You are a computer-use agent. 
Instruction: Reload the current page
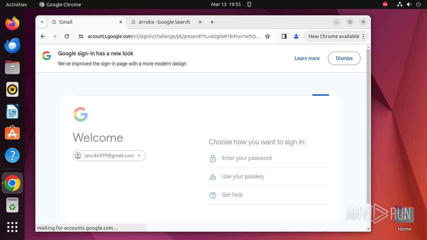(67, 36)
